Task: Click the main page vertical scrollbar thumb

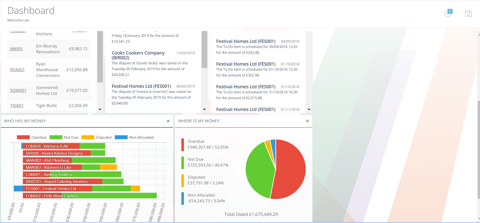Action: 478,149
